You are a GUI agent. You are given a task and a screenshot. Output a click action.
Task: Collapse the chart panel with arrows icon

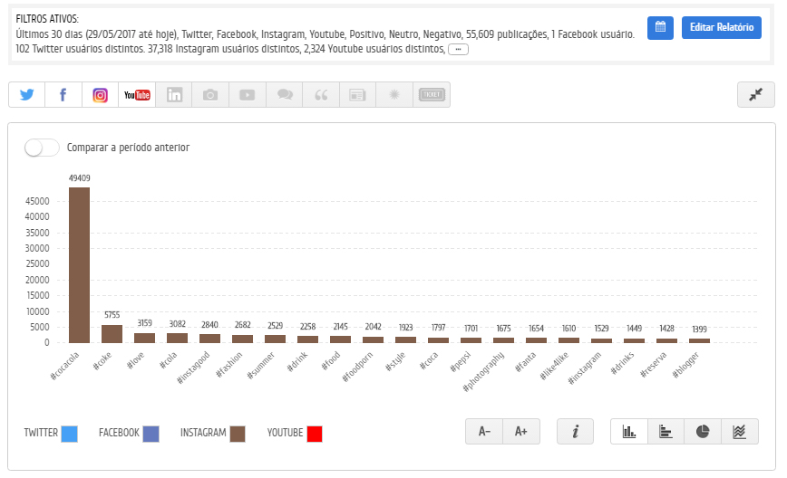(x=756, y=95)
